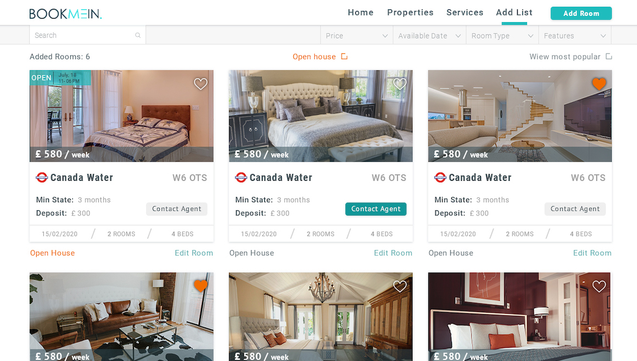Open the Available Date dropdown
Viewport: 637px width, 361px height.
[429, 35]
